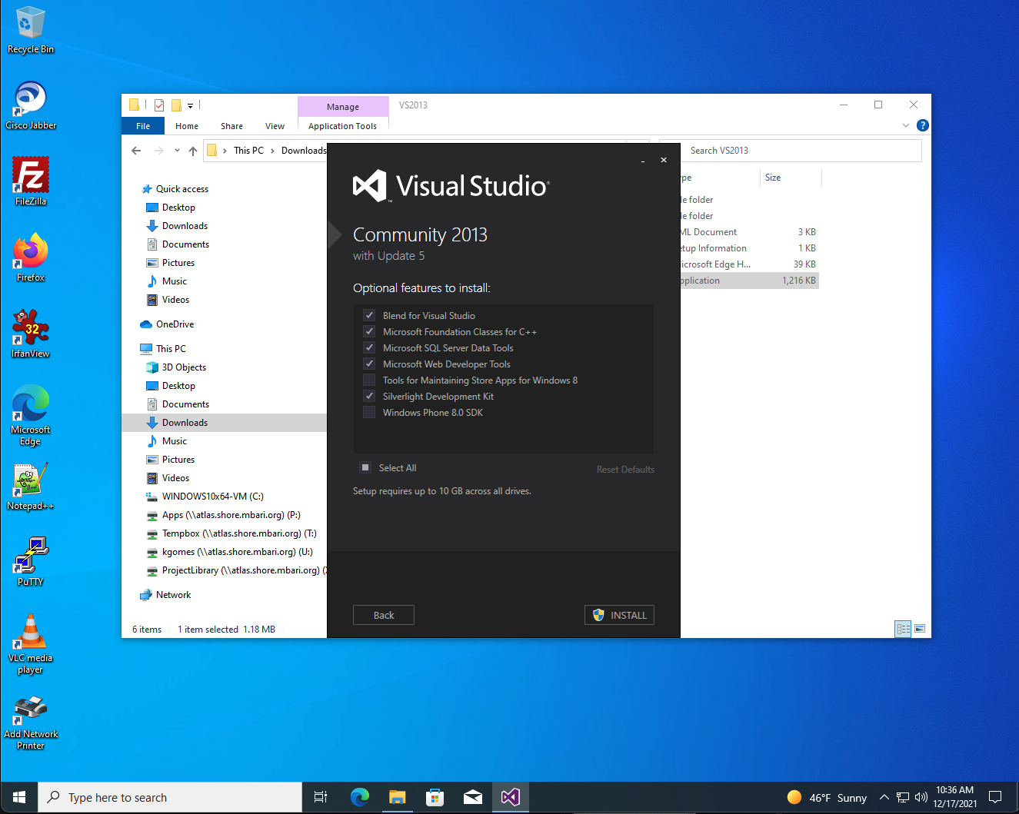Viewport: 1019px width, 814px height.
Task: Open Mail app on taskbar
Action: (x=473, y=797)
